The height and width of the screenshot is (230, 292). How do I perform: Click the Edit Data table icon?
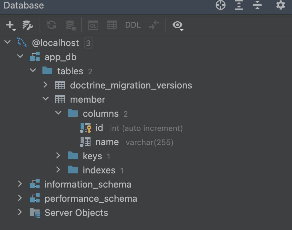tap(112, 25)
